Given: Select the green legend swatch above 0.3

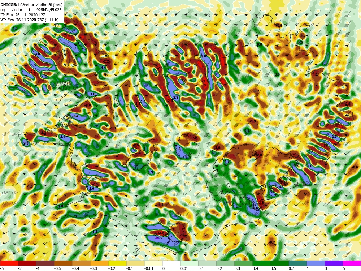Looking at the screenshot, I should (x=244, y=263).
